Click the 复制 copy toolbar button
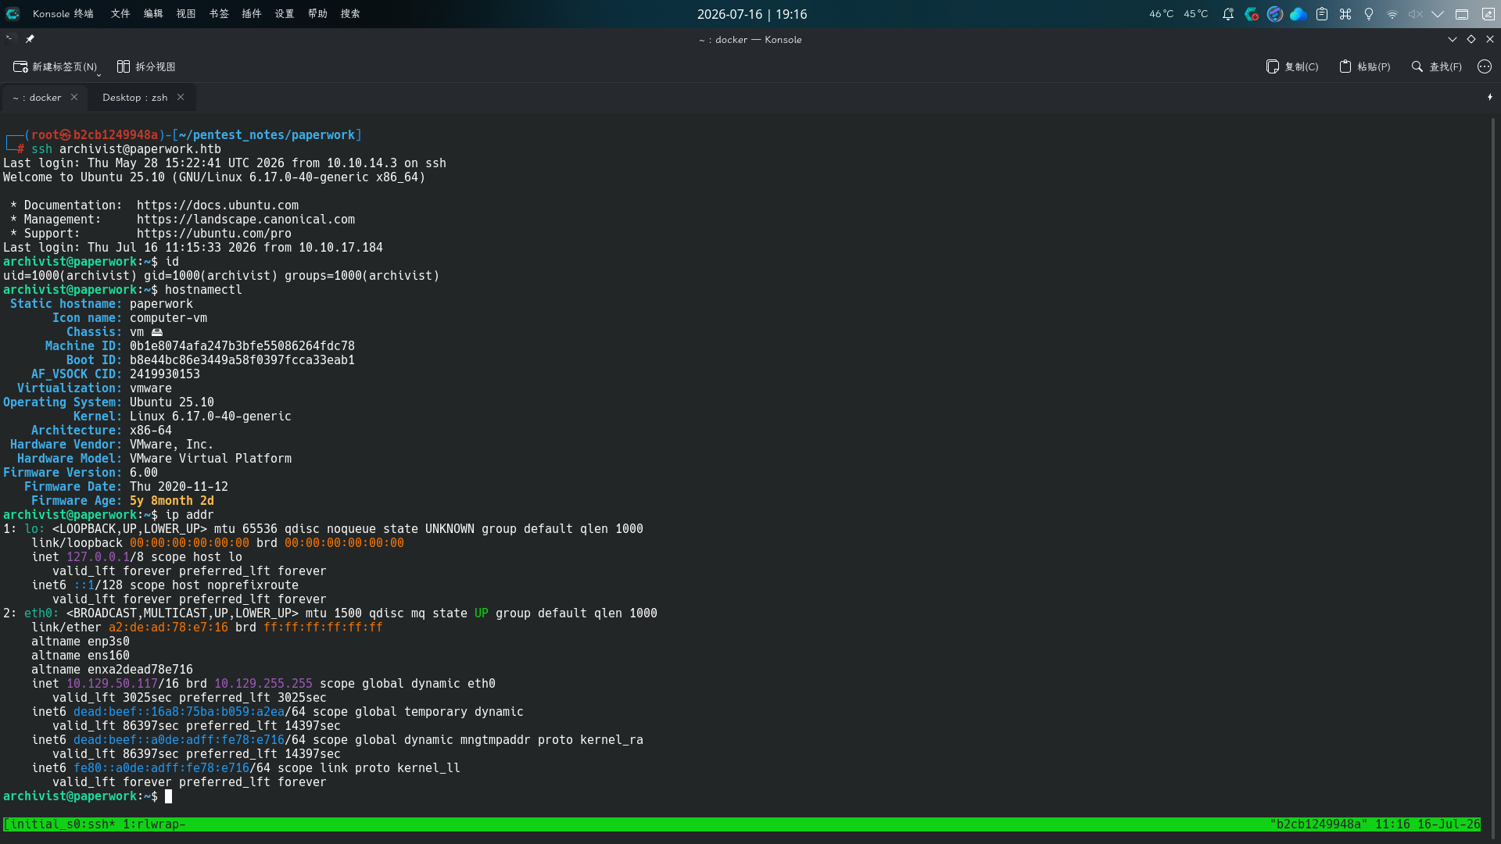 click(1292, 66)
